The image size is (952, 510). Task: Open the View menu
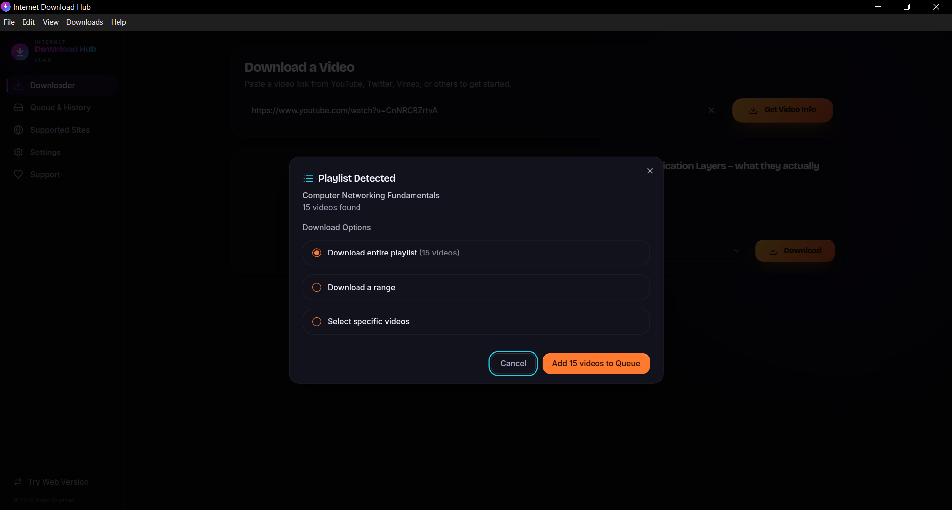[x=51, y=22]
